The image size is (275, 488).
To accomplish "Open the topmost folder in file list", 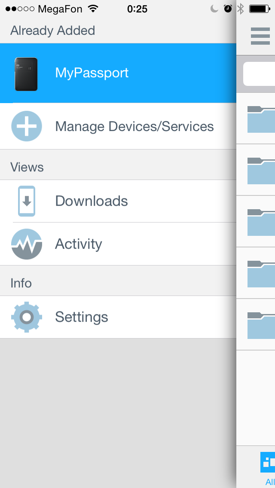I will [261, 119].
